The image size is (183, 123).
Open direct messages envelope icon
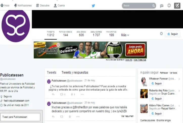[162, 6]
